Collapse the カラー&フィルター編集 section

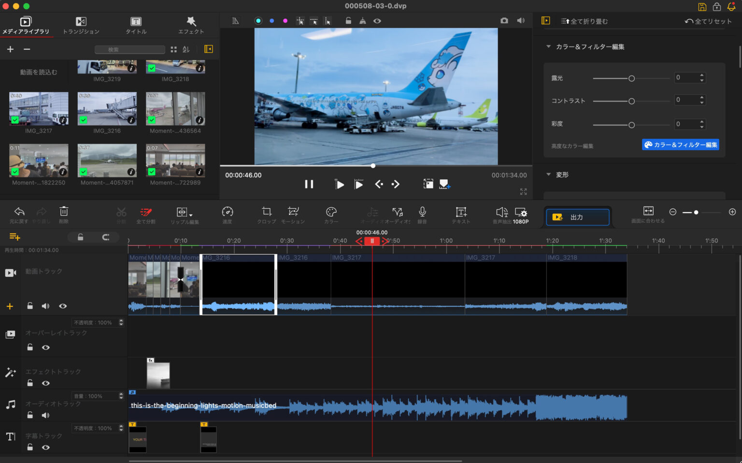[x=548, y=46]
